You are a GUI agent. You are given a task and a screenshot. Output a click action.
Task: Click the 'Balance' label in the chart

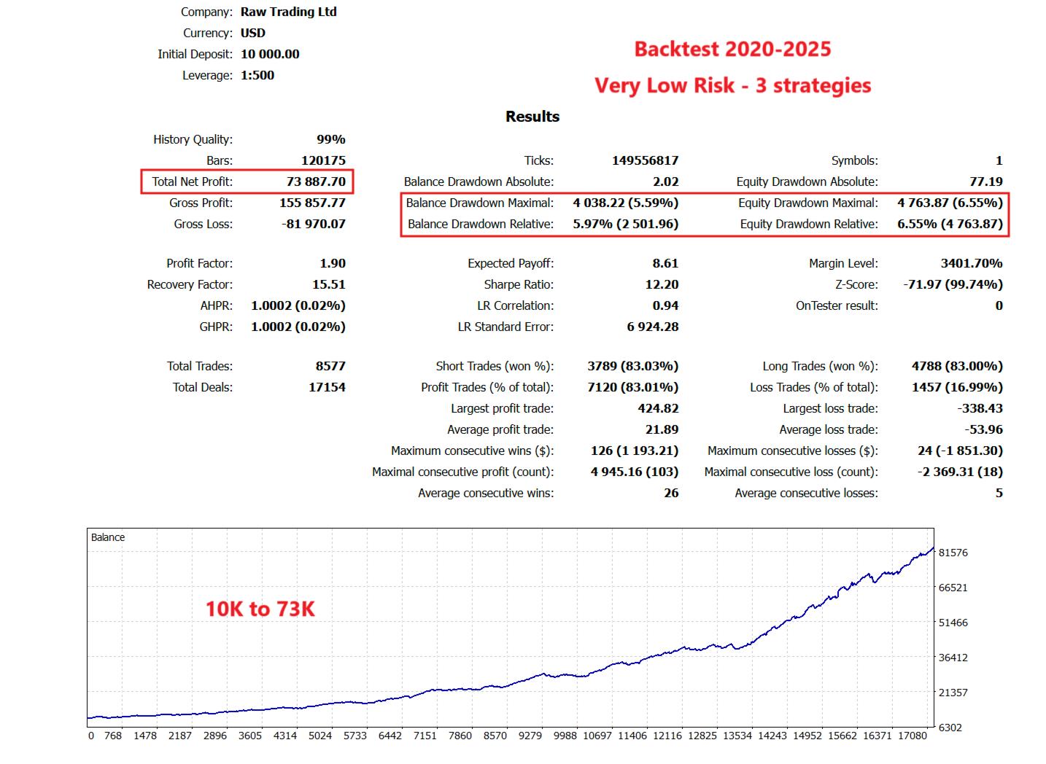[108, 537]
